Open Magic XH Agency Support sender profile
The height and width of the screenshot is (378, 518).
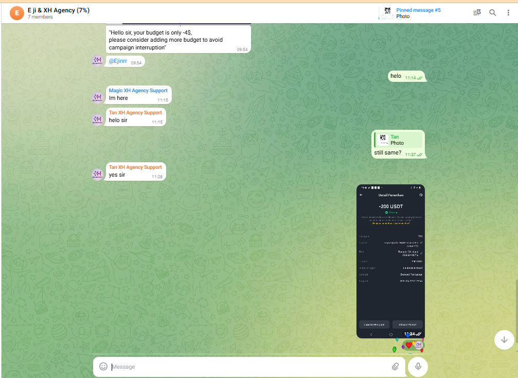point(138,91)
